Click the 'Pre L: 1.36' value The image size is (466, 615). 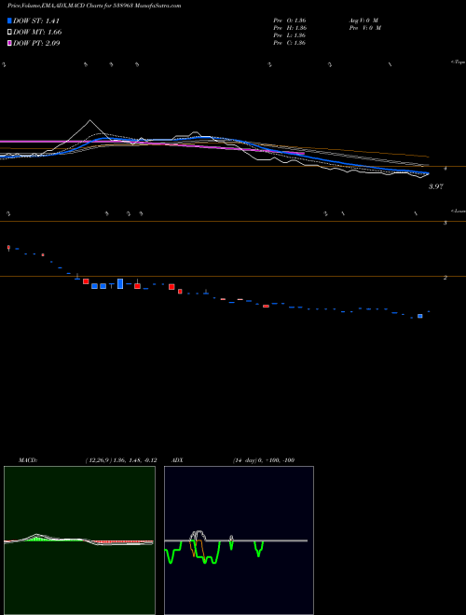click(x=290, y=35)
